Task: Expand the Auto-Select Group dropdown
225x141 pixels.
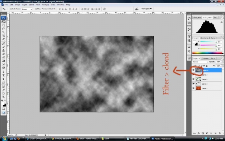Action: coord(27,9)
